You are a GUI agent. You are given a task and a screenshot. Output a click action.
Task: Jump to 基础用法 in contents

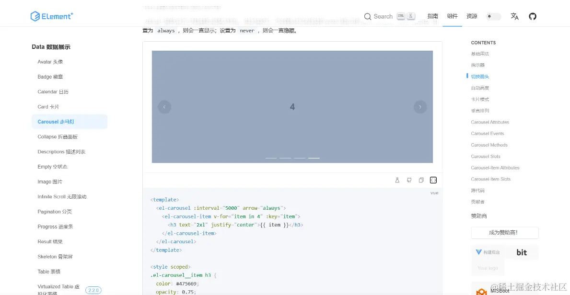tap(480, 54)
